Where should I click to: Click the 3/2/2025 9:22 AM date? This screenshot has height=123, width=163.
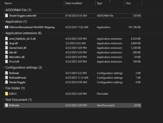75,43
